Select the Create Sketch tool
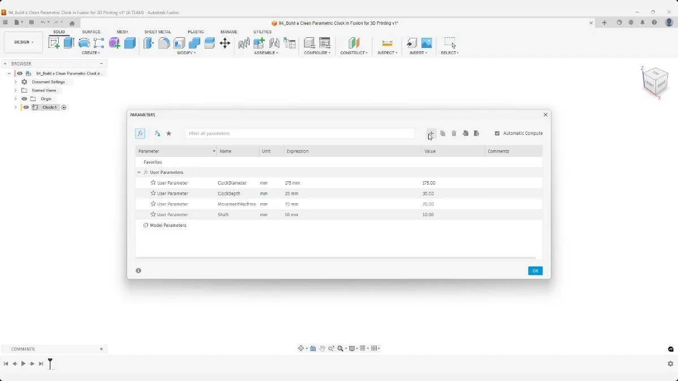 54,43
